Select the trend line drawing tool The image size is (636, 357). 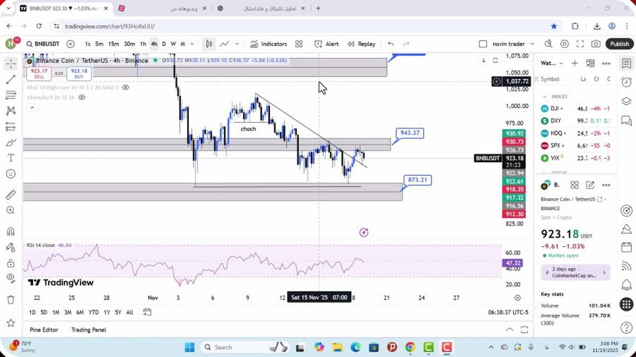[11, 79]
